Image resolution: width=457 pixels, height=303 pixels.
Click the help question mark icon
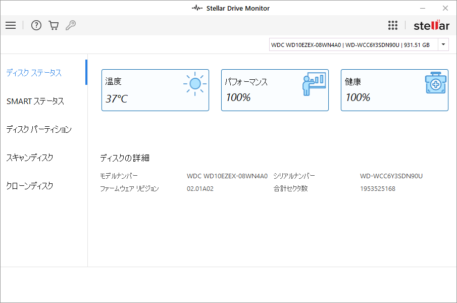(x=36, y=25)
